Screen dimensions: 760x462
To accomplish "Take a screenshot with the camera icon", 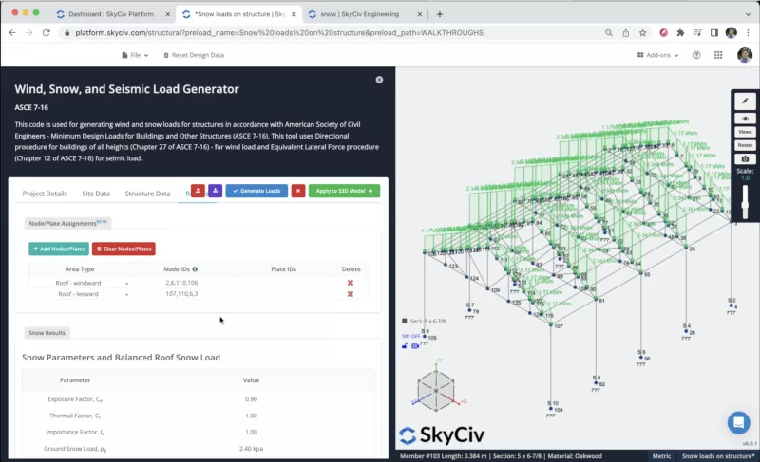I will pos(745,159).
